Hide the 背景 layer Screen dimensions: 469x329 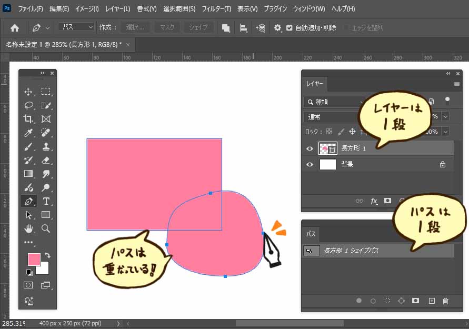[x=310, y=164]
